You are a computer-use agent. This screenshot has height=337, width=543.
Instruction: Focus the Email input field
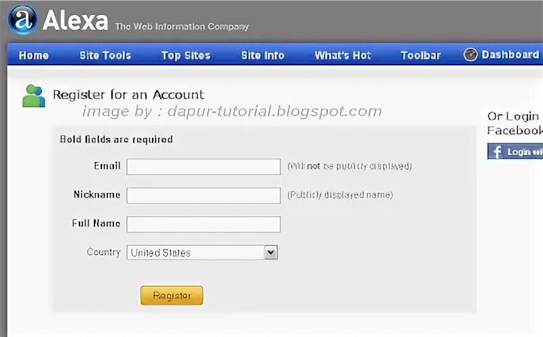204,166
